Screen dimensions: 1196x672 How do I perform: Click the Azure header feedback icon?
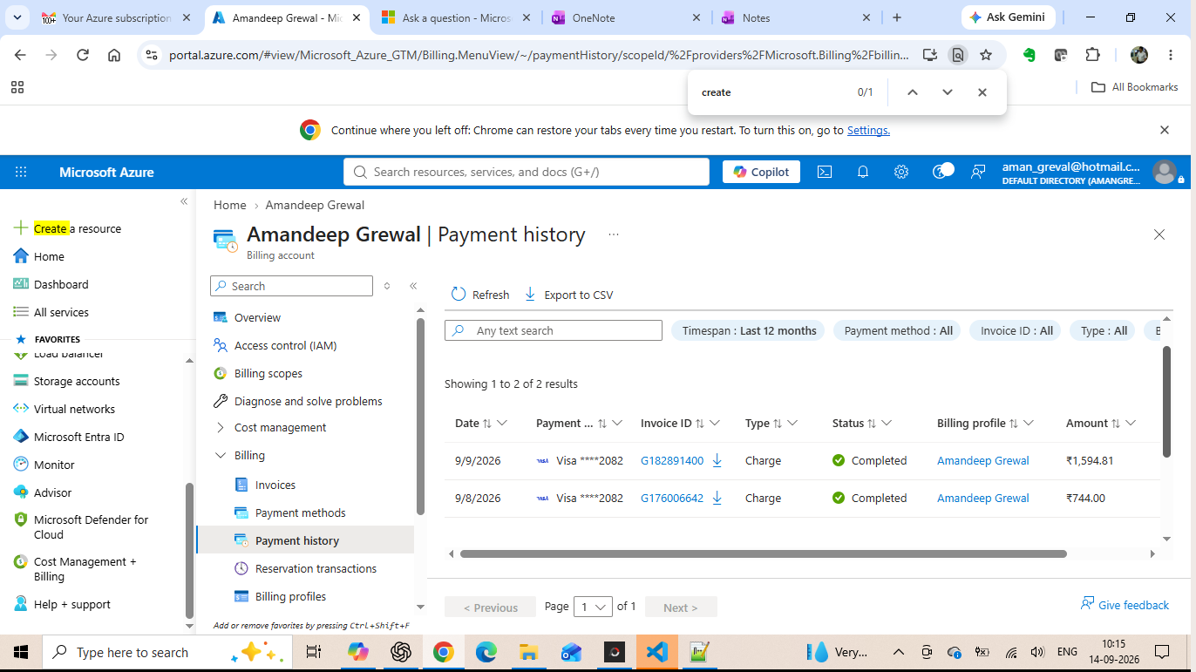pos(978,173)
